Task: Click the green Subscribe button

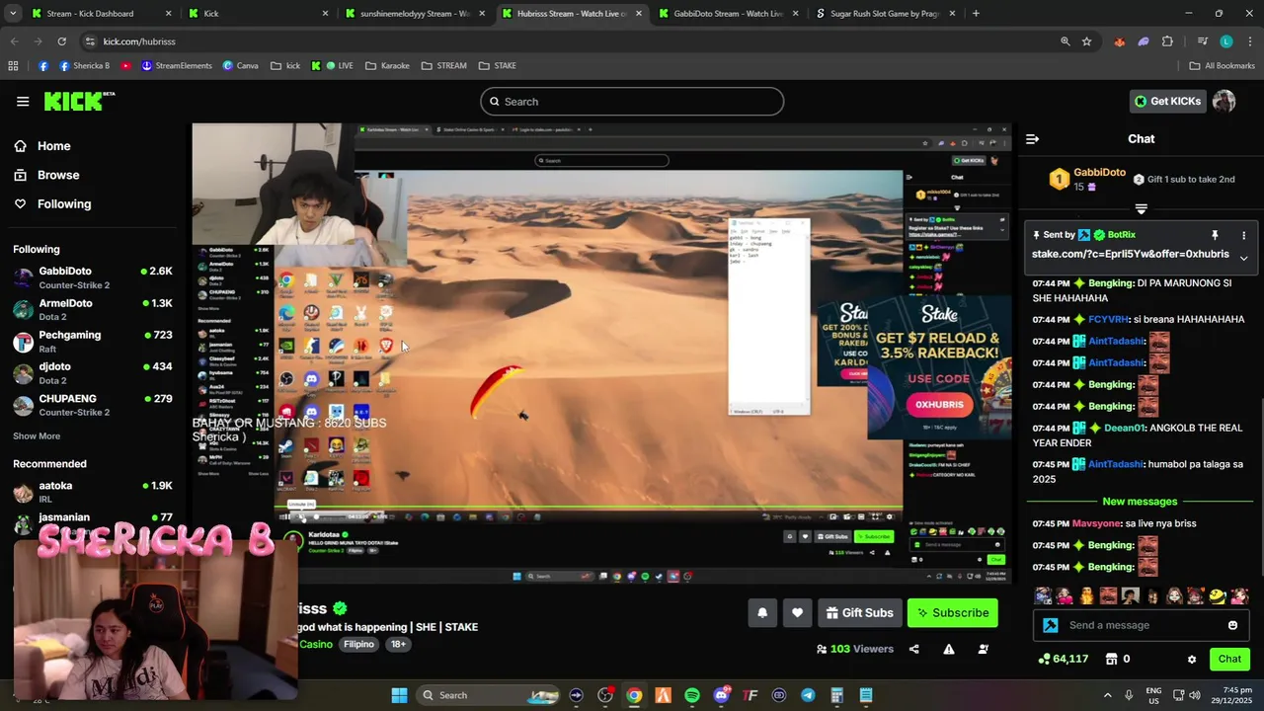Action: [953, 613]
